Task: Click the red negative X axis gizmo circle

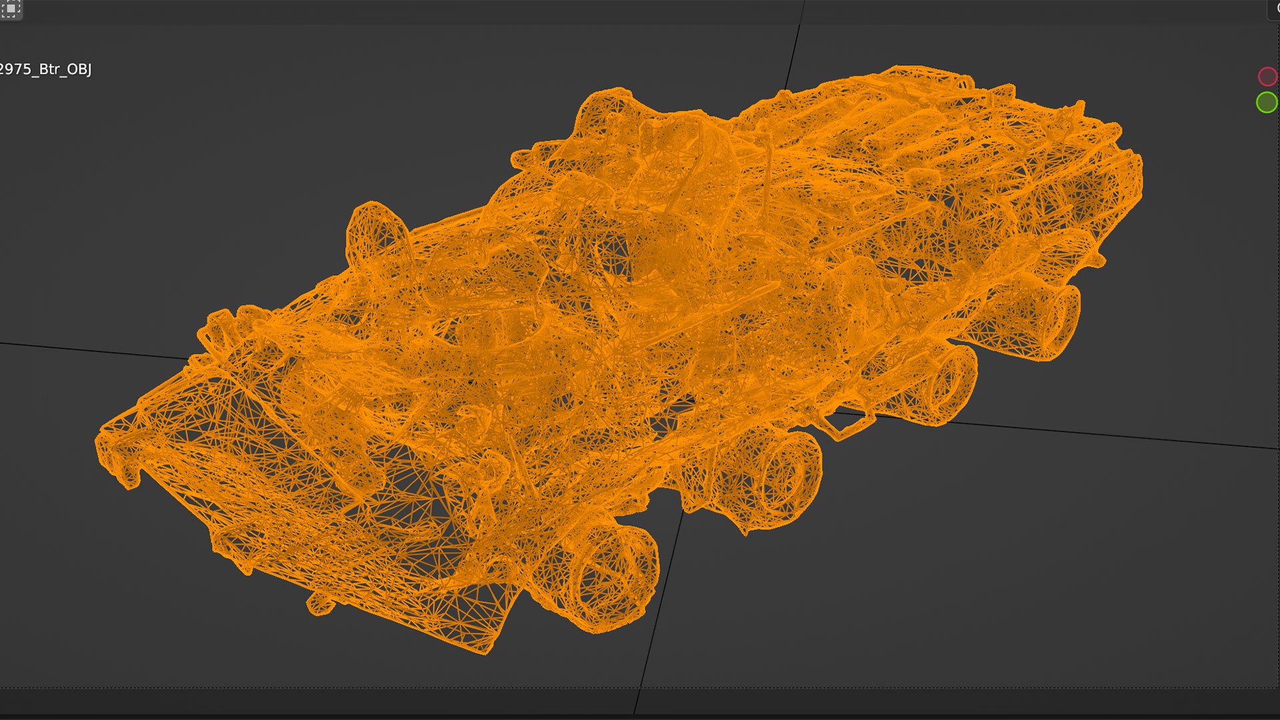Action: [1267, 77]
